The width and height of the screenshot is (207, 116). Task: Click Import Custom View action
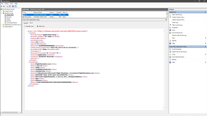[x=178, y=20]
